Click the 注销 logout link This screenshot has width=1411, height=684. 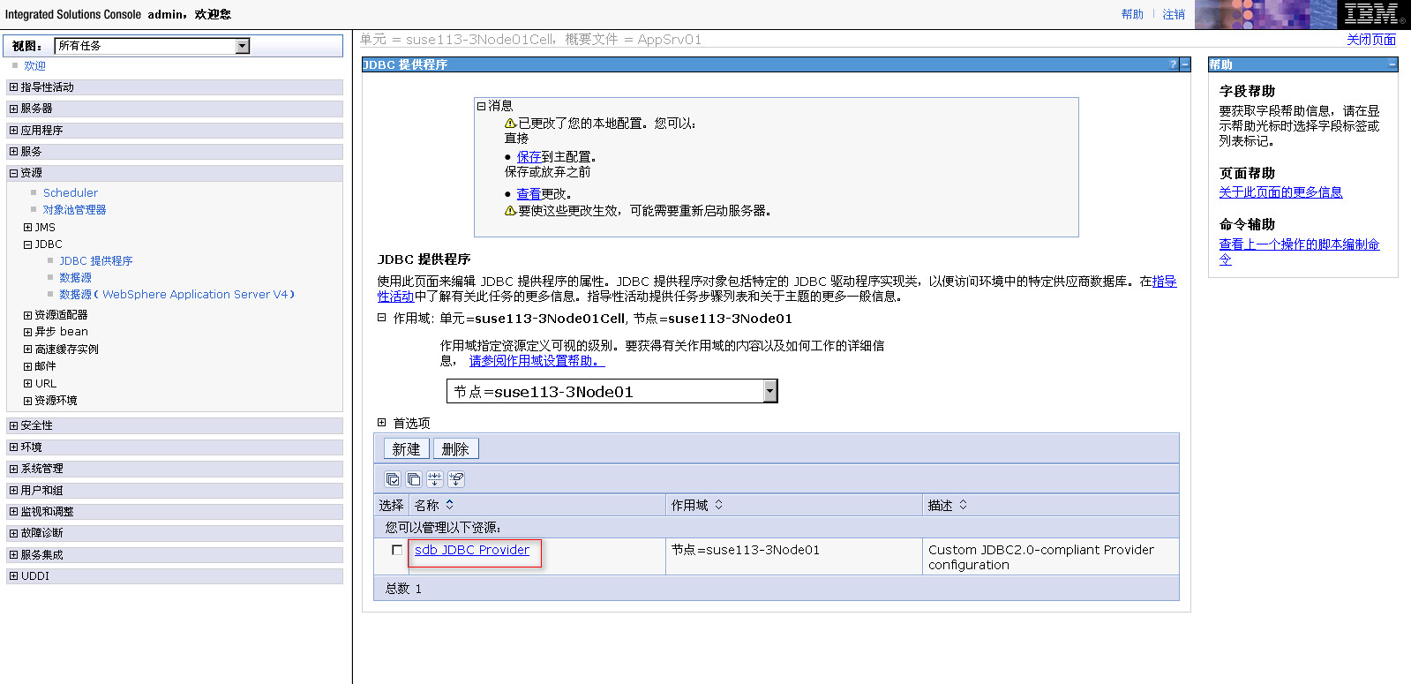(1174, 15)
